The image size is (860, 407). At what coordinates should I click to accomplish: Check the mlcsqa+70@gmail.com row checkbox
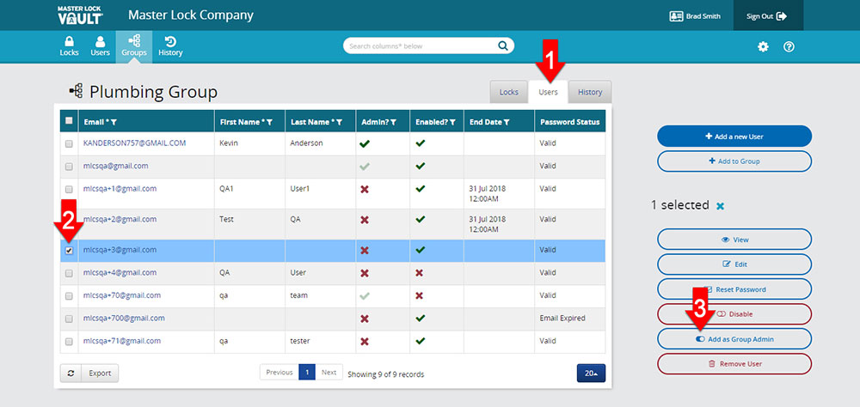point(69,295)
